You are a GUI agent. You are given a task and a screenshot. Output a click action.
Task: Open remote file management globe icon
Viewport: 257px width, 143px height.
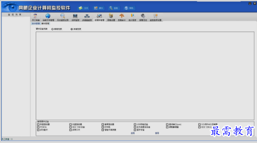(48, 18)
